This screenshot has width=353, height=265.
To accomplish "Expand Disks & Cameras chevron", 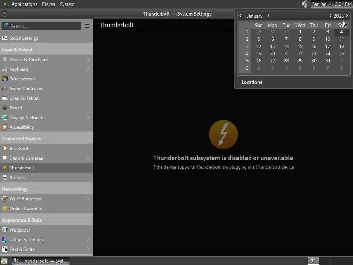I will pyautogui.click(x=88, y=158).
